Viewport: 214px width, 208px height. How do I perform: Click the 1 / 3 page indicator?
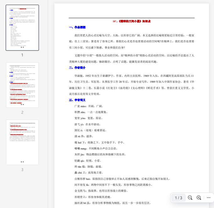point(178,198)
